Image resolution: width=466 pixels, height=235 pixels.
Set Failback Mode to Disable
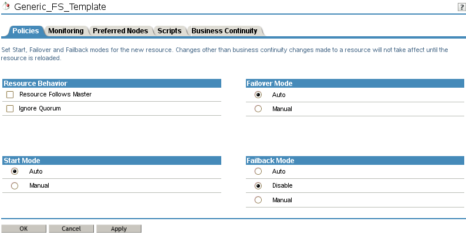(258, 186)
